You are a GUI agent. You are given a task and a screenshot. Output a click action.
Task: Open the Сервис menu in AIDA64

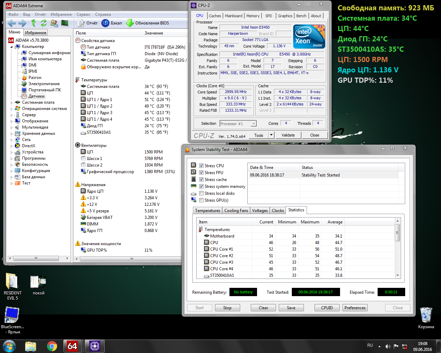[83, 14]
